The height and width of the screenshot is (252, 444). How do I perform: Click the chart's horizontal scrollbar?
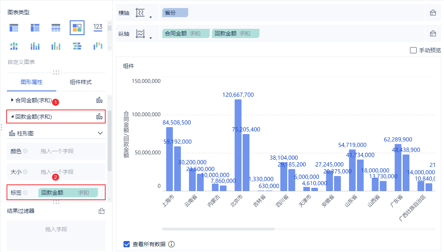point(218,229)
